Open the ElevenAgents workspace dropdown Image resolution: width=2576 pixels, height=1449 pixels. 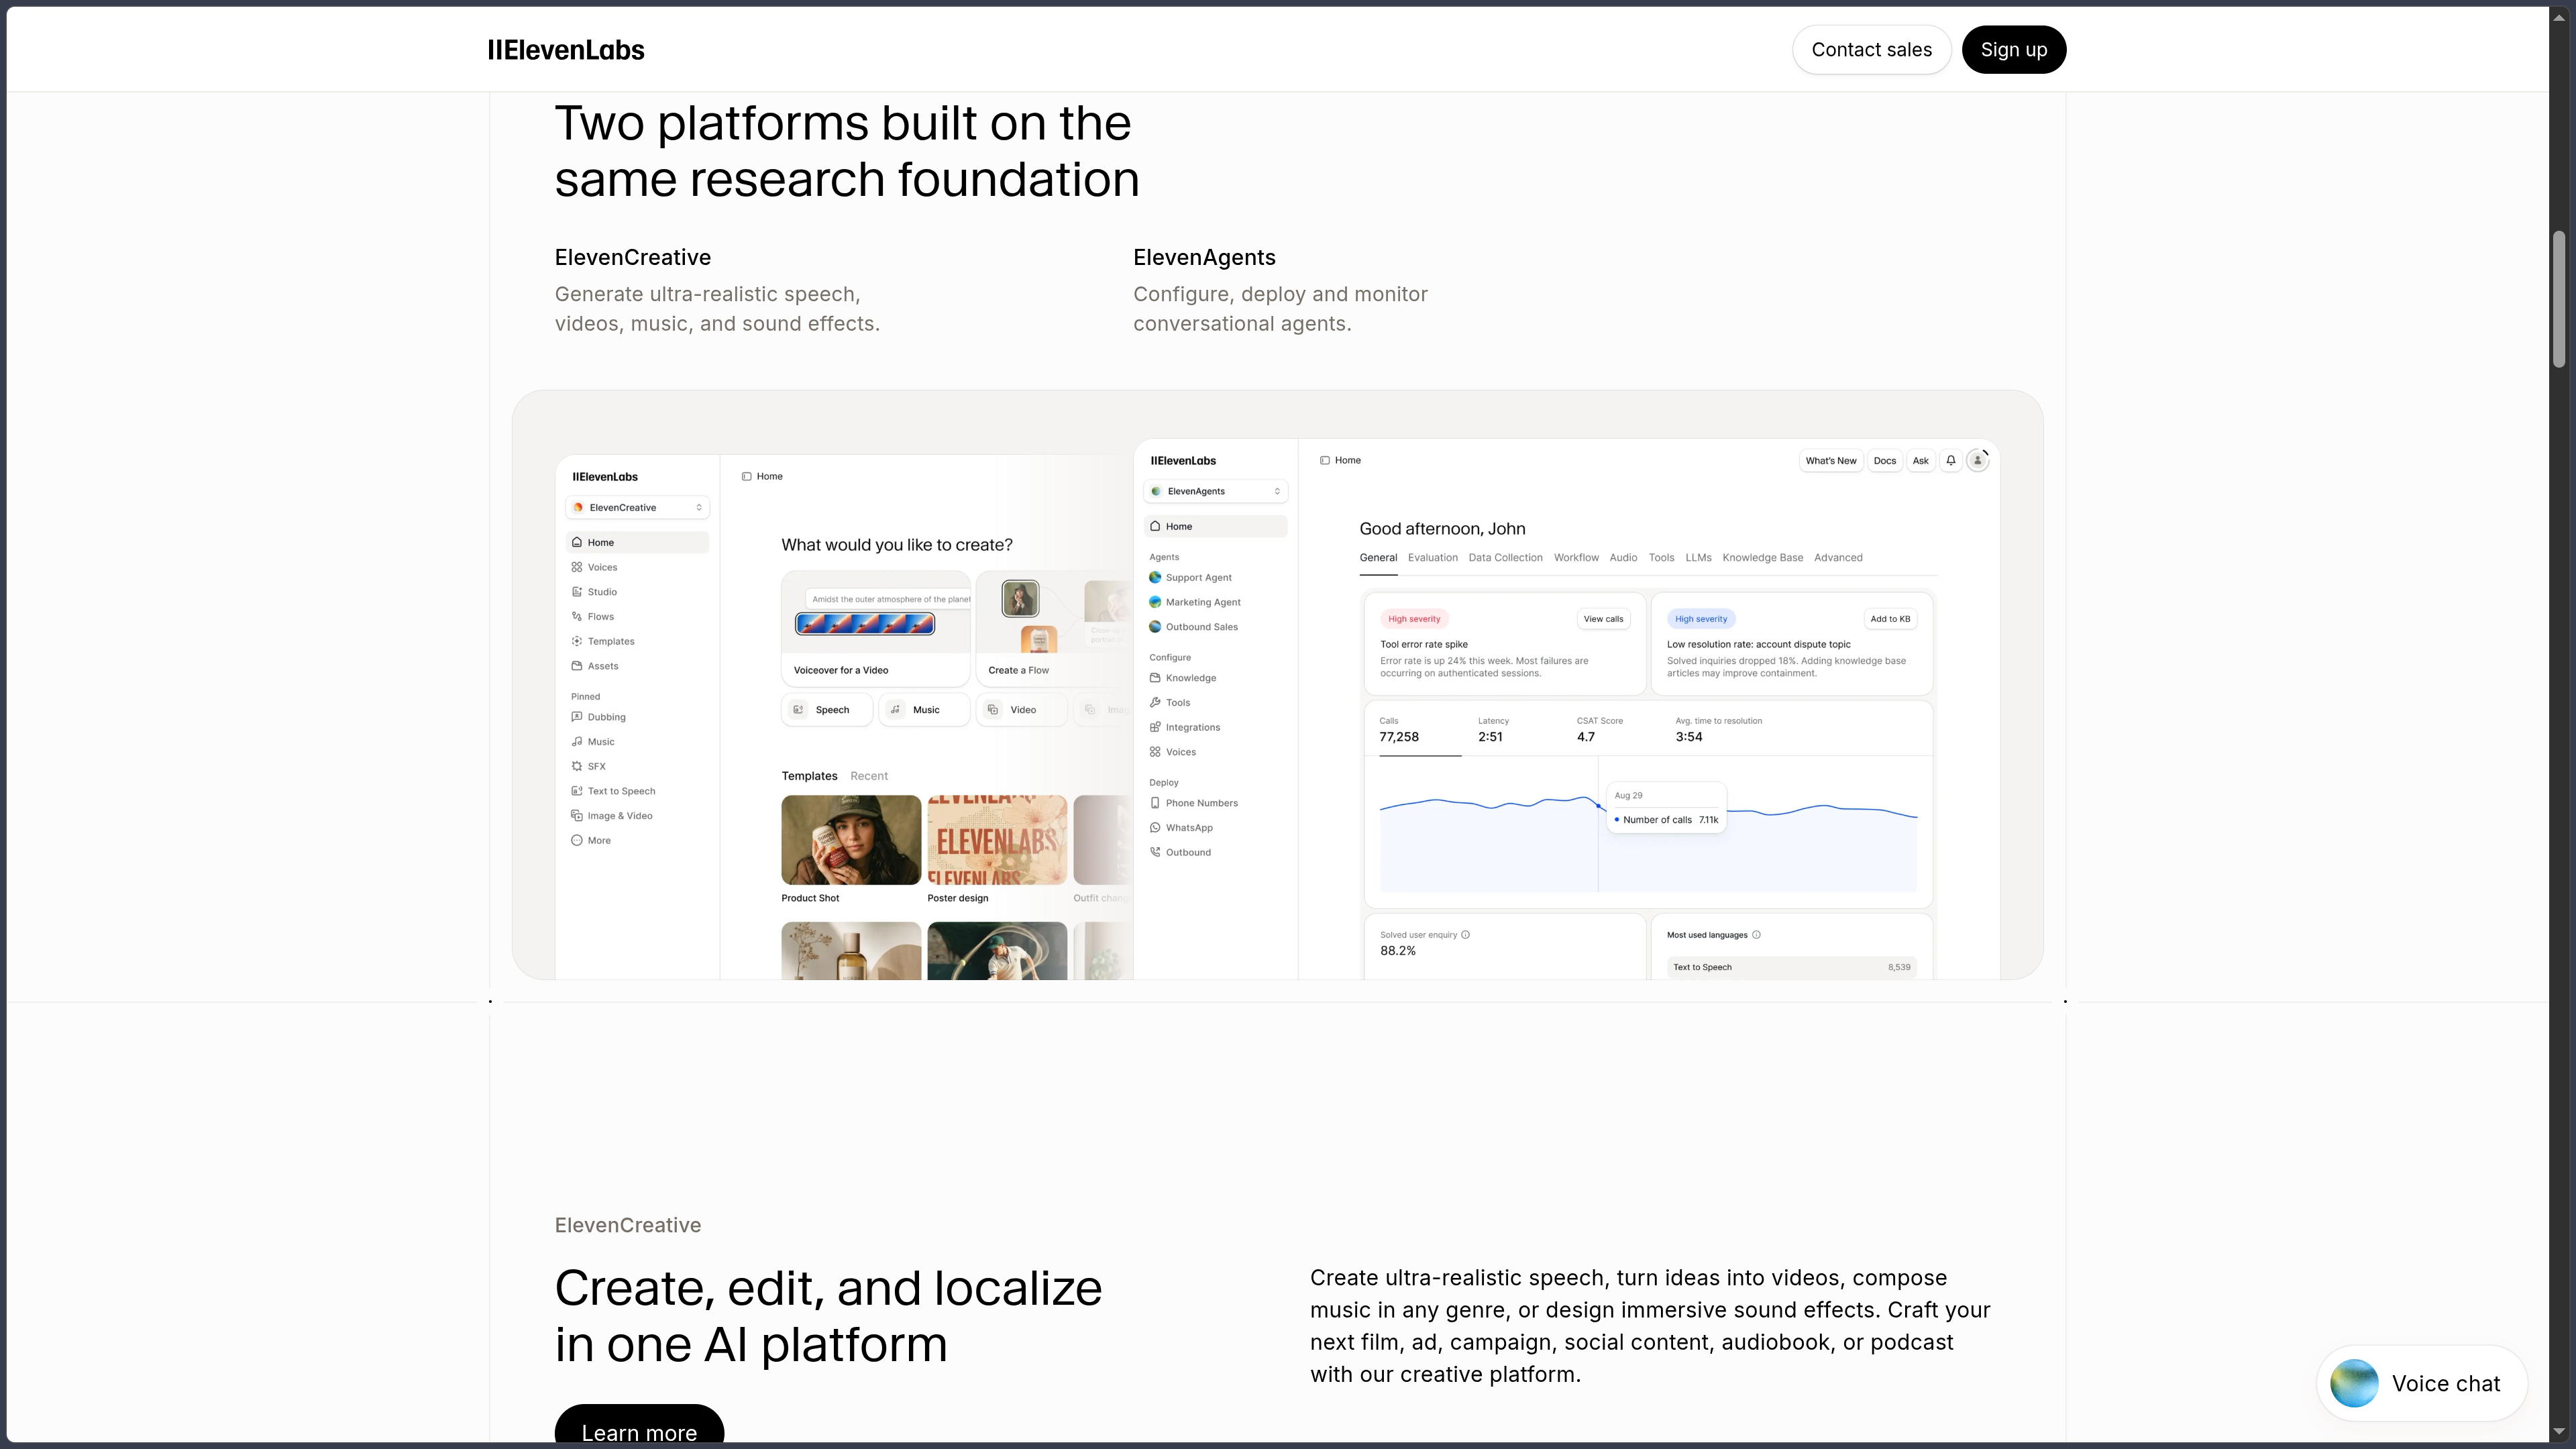(1216, 491)
